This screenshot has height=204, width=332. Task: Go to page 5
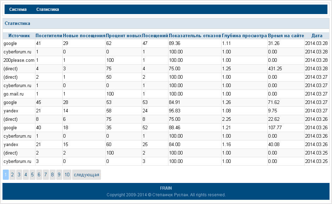point(32,175)
